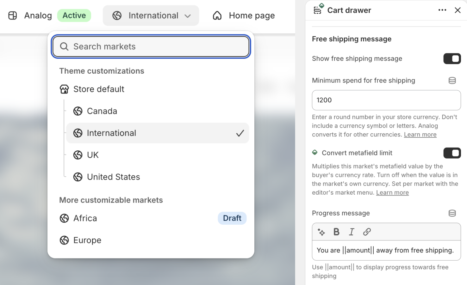This screenshot has height=285, width=467.
Task: Apply bold formatting in Progress message
Action: (x=336, y=232)
